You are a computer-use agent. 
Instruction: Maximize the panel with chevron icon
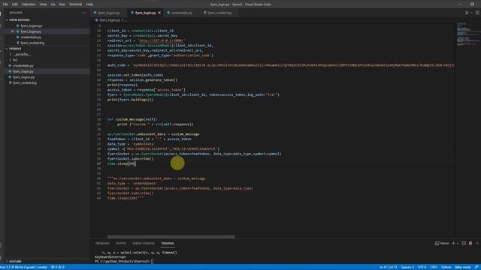point(477,243)
